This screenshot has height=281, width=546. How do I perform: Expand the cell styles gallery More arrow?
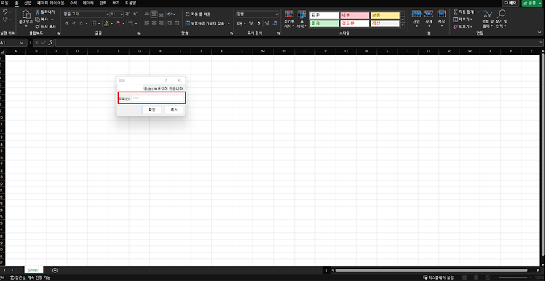[403, 25]
